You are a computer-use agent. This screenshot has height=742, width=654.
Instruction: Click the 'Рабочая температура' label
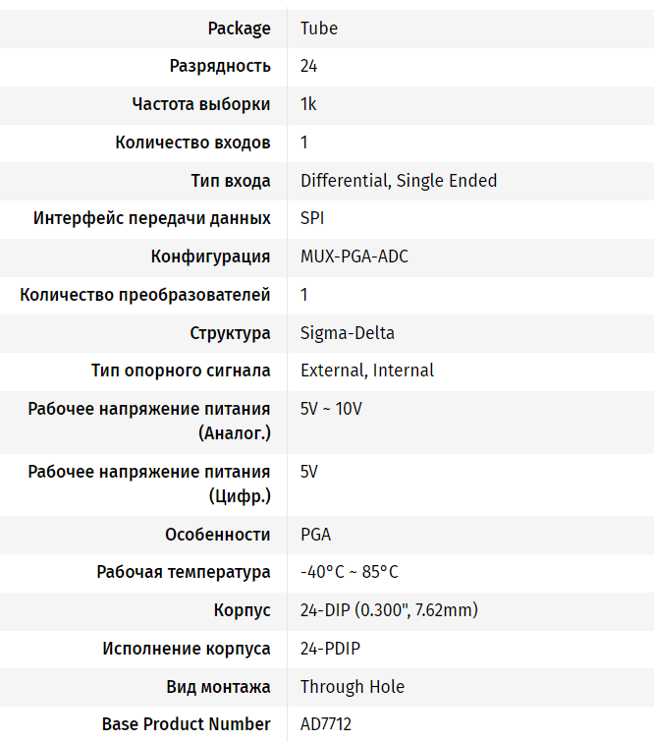(184, 572)
